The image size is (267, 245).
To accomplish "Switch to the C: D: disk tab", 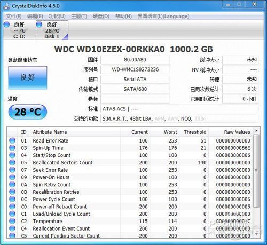I will [19, 30].
